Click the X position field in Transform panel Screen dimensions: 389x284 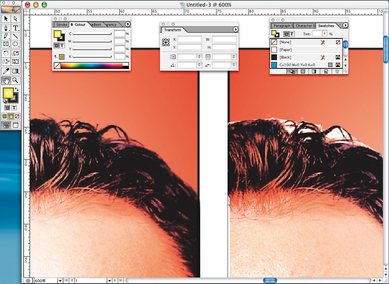pos(190,39)
